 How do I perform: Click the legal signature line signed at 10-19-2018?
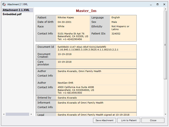(x=94, y=115)
